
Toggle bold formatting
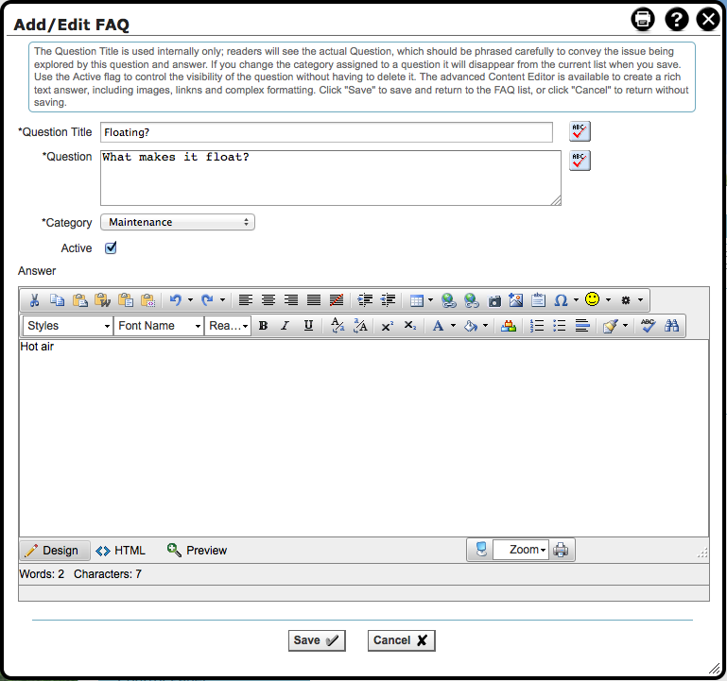point(263,326)
